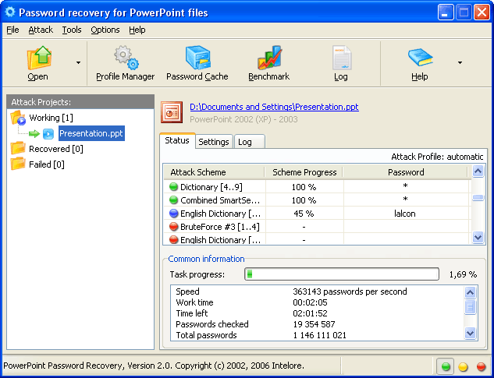Image resolution: width=494 pixels, height=378 pixels.
Task: Click green status dot for Dictionary [4..9]
Action: [x=173, y=186]
